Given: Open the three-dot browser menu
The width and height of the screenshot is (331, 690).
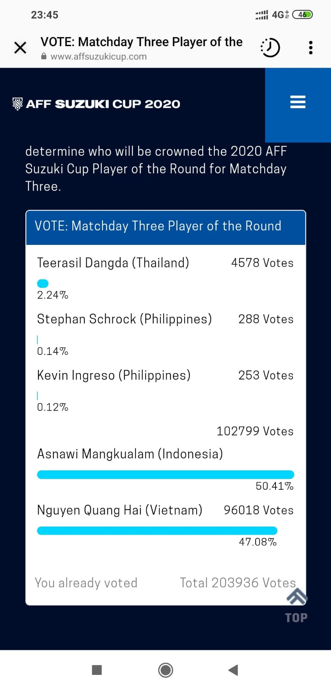Looking at the screenshot, I should [310, 47].
